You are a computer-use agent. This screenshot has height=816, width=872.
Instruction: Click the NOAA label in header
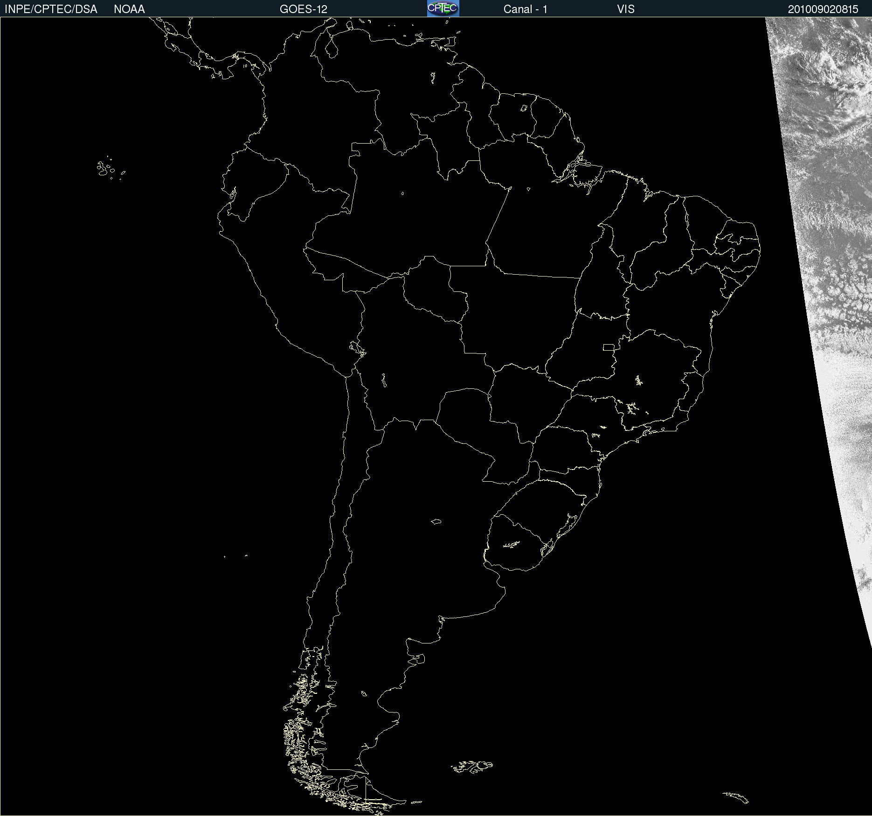(129, 9)
